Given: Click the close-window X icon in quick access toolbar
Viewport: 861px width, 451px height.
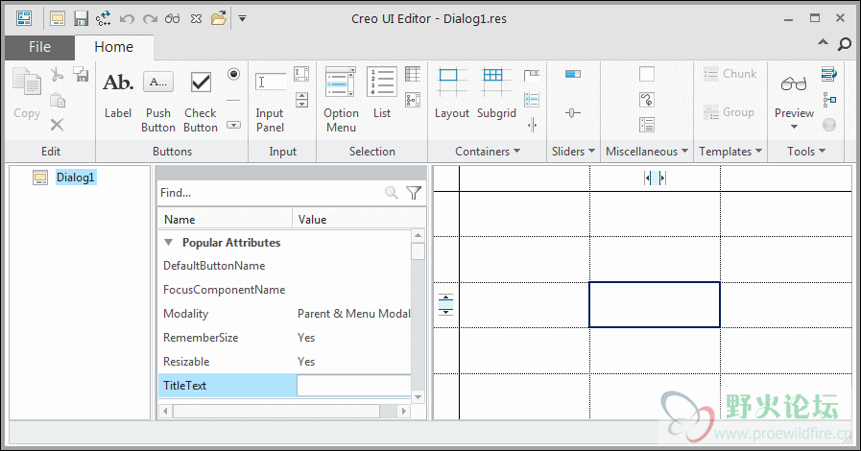Looking at the screenshot, I should click(x=196, y=18).
